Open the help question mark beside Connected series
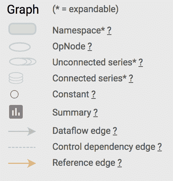Screen dimensions: 173x181 [x=131, y=78]
